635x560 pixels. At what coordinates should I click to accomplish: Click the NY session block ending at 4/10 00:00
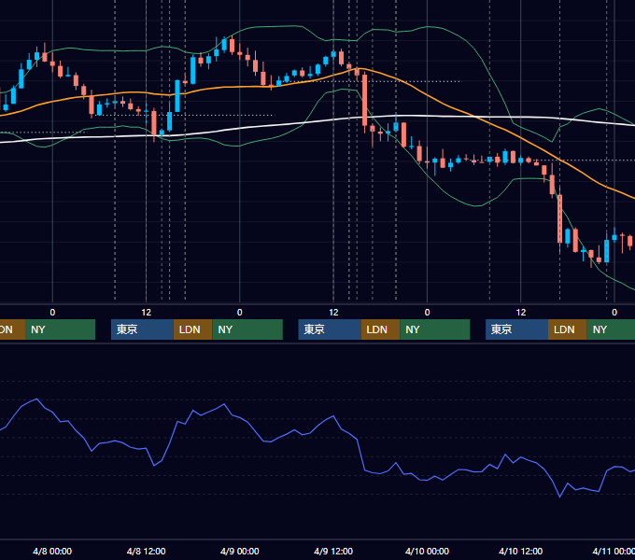click(x=435, y=329)
